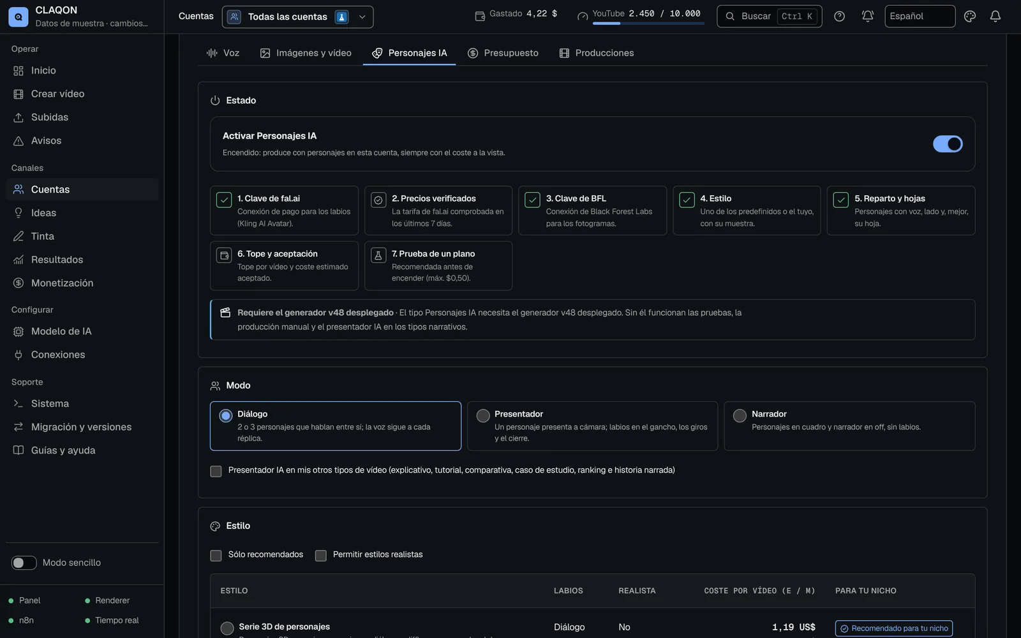1021x638 pixels.
Task: Select Ideas in the sidebar
Action: point(82,213)
